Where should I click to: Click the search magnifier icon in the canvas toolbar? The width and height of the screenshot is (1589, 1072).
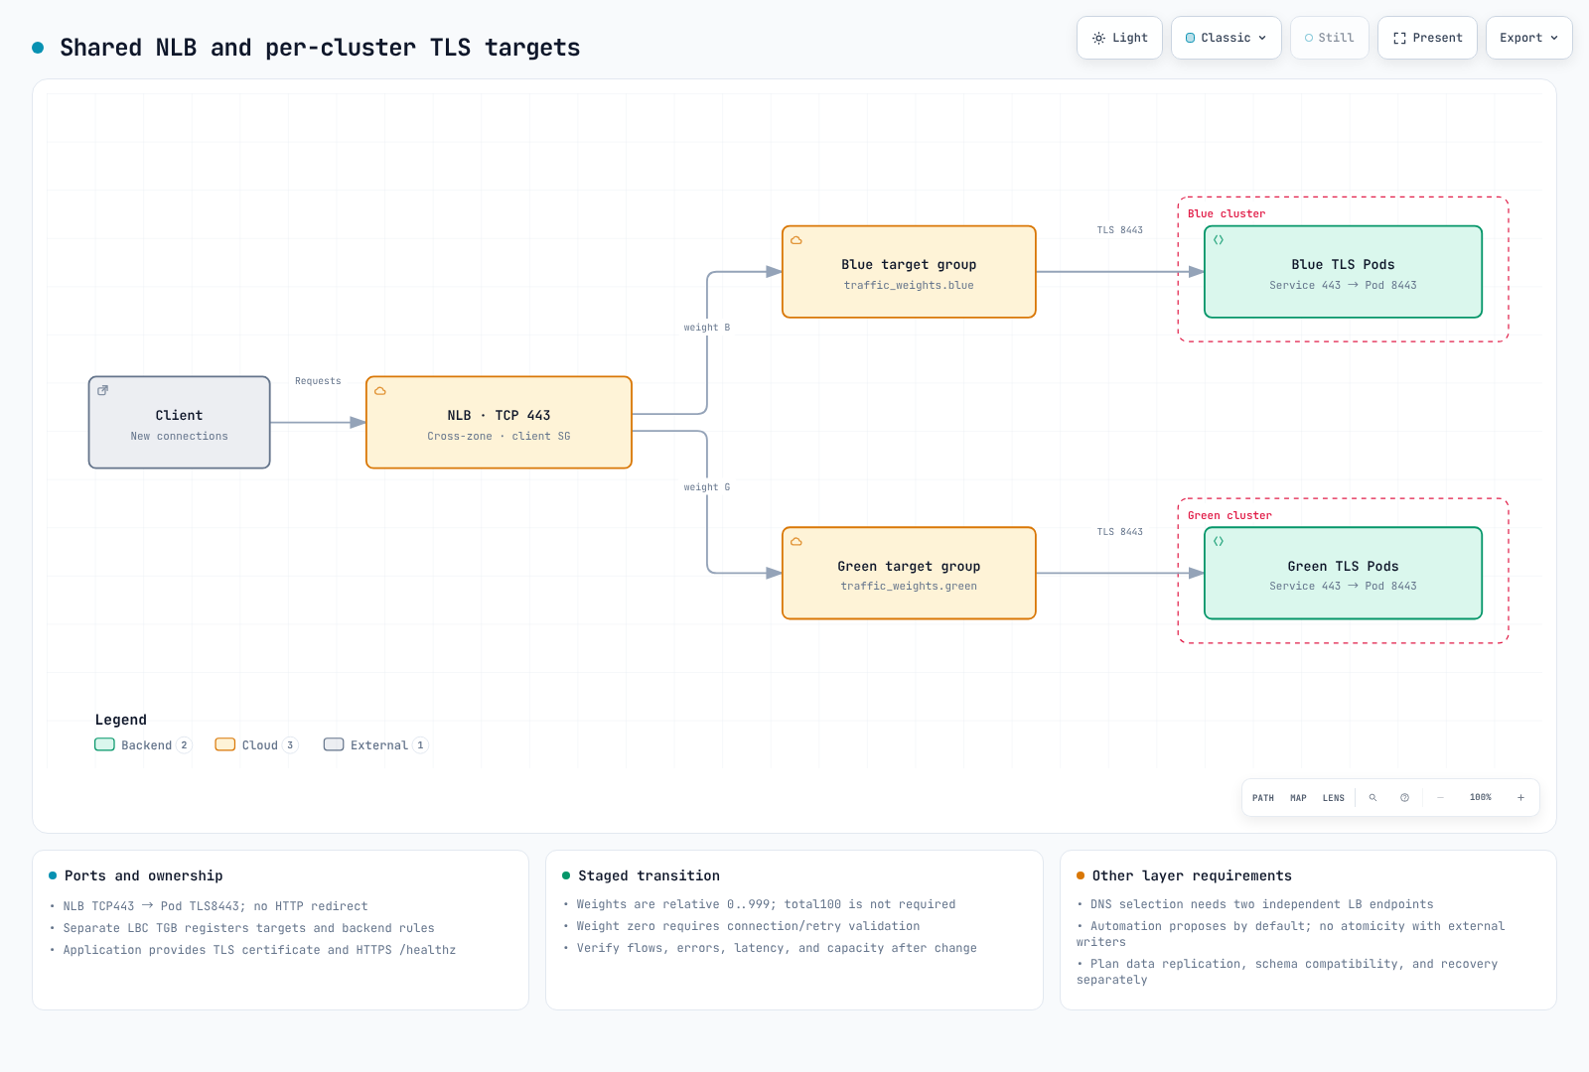point(1372,797)
